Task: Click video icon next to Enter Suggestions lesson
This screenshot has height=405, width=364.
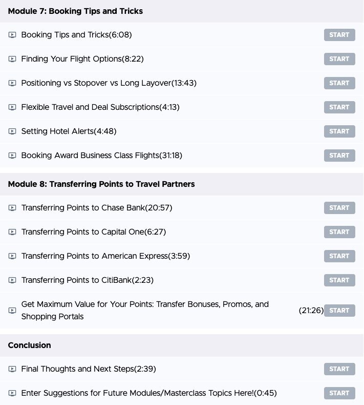Action: click(x=12, y=393)
